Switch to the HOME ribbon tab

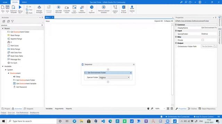(5, 2)
